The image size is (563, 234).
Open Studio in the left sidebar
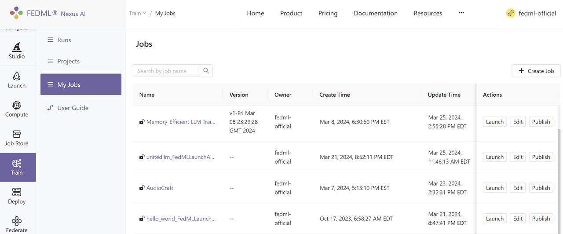[17, 51]
